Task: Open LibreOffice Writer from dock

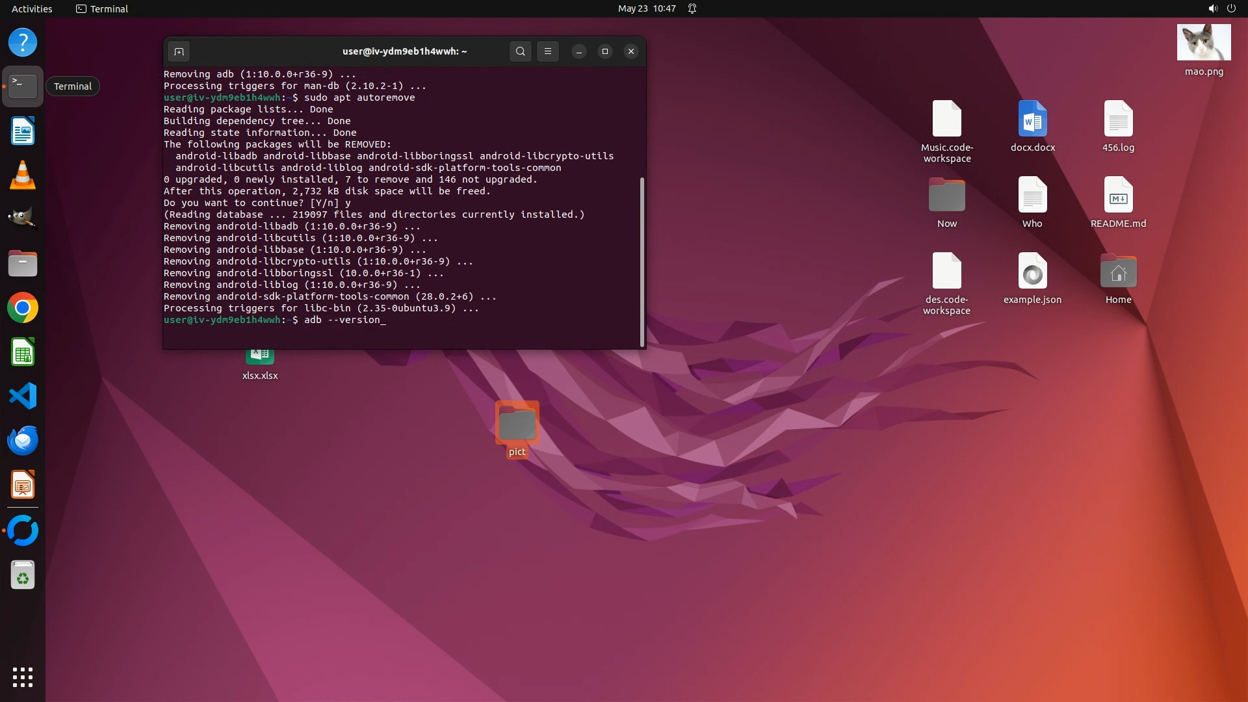Action: click(x=23, y=131)
